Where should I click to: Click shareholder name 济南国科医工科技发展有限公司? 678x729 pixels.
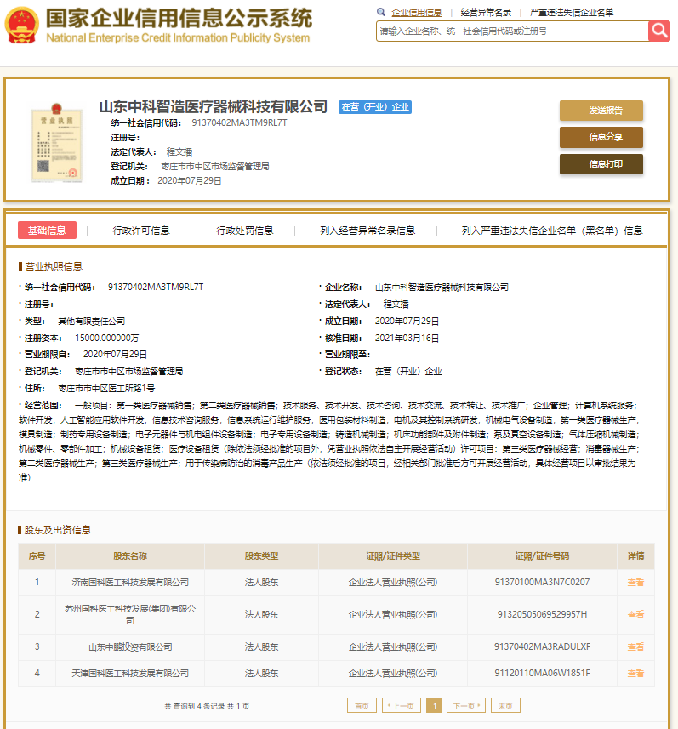(130, 582)
